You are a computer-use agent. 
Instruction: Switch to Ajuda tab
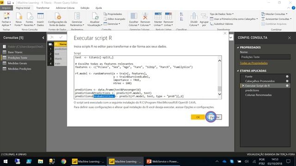pos(99,8)
